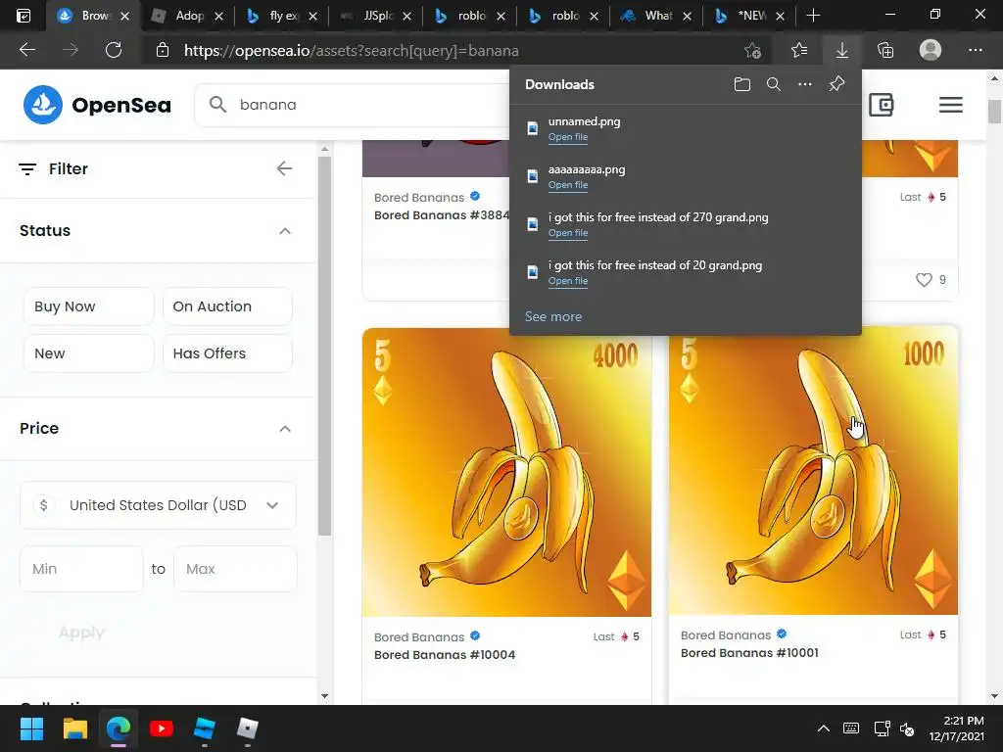Collapse the Status filter section
Screen dimensions: 1003x752
pos(285,231)
